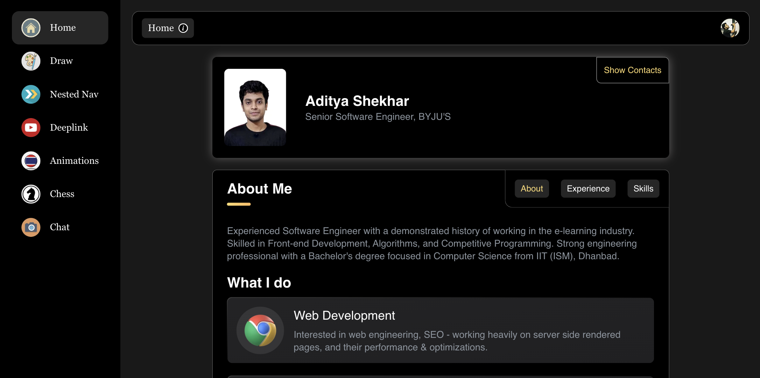The height and width of the screenshot is (378, 760).
Task: Click the About Me heading
Action: (x=259, y=189)
